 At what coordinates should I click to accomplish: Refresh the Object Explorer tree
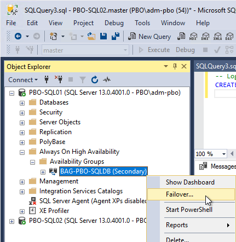click(95, 79)
